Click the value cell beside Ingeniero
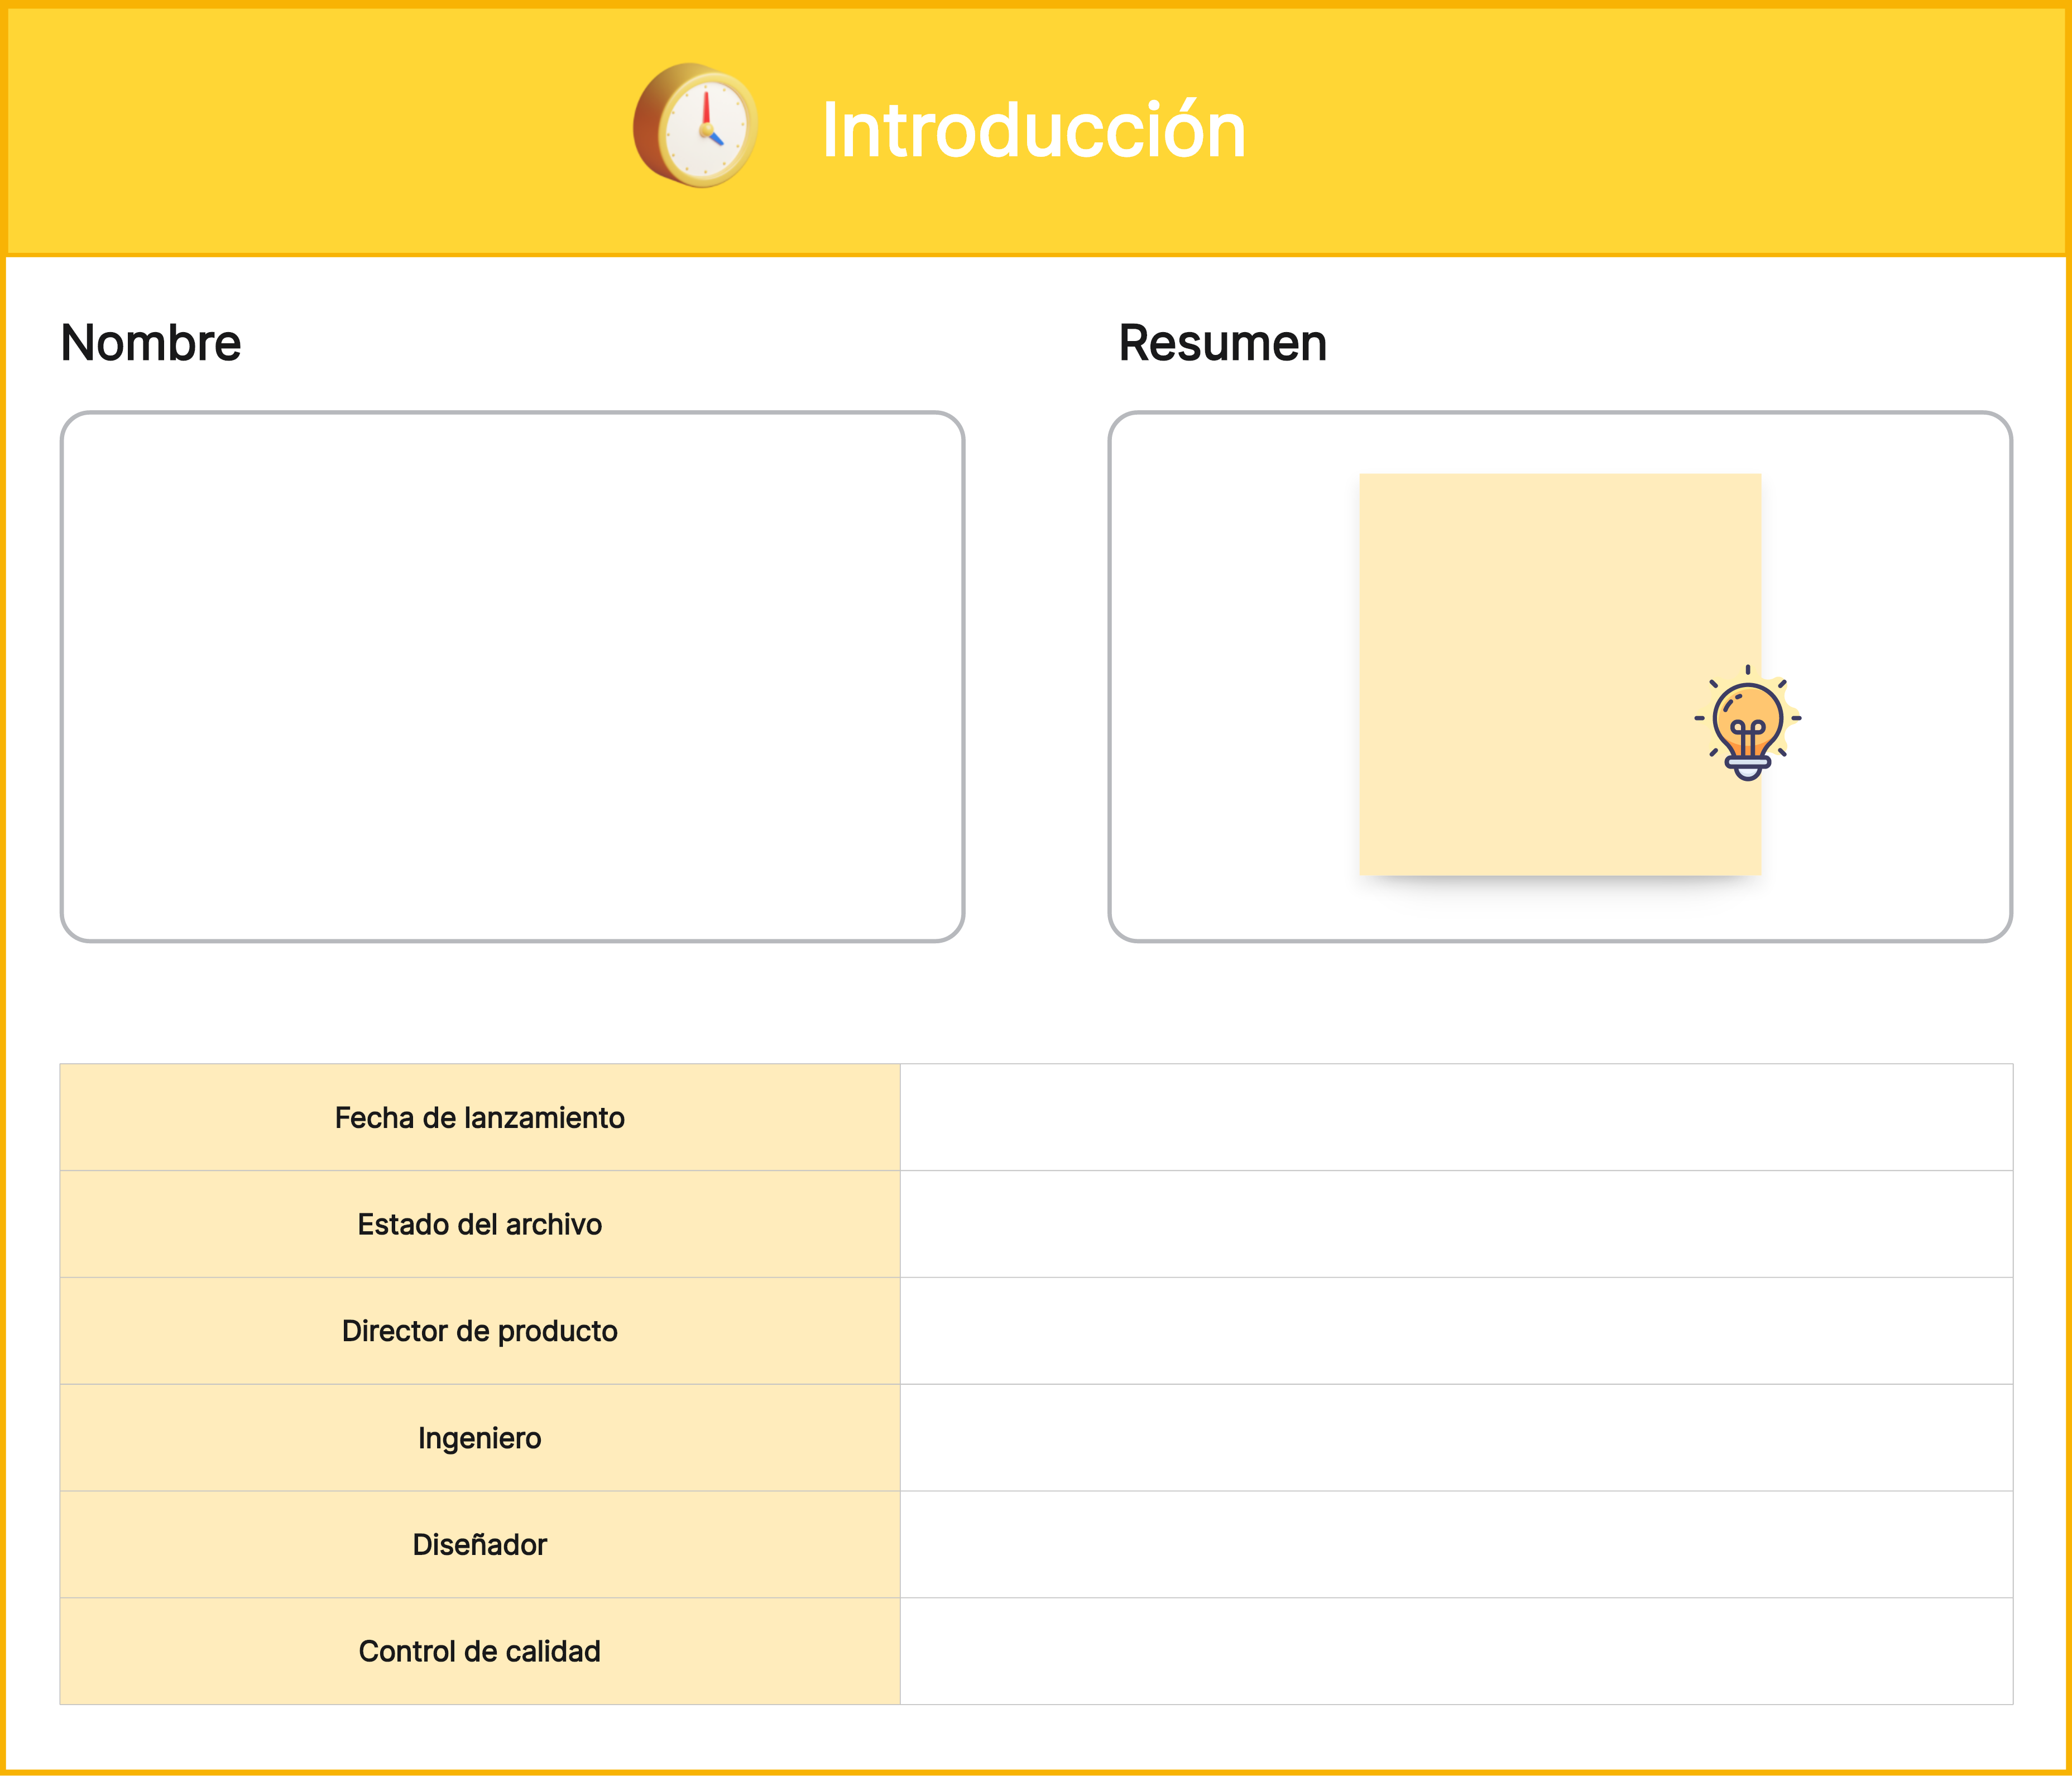Screen dimensions: 2072x1776 [1456, 1438]
